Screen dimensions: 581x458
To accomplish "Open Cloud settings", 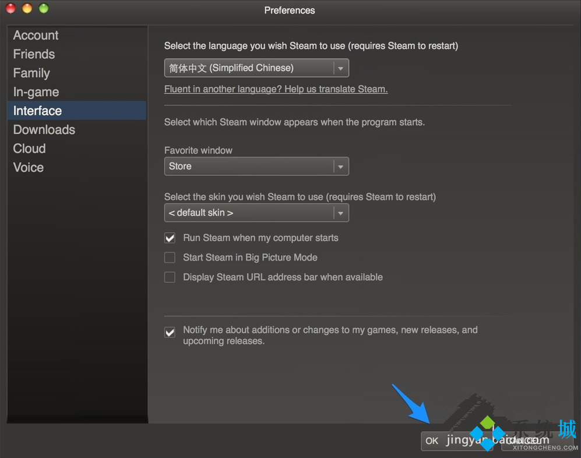I will (76, 149).
